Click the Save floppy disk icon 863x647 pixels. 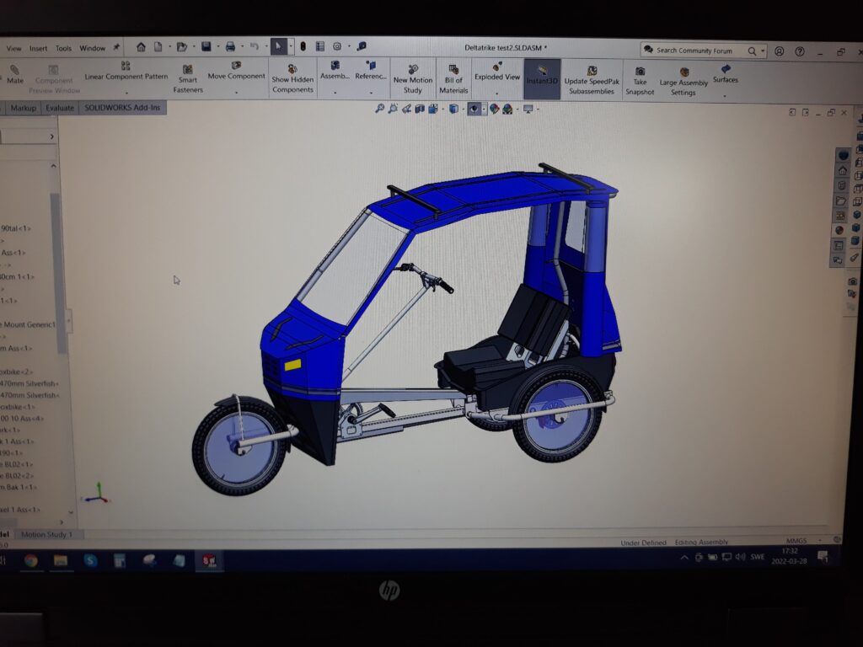[206, 47]
